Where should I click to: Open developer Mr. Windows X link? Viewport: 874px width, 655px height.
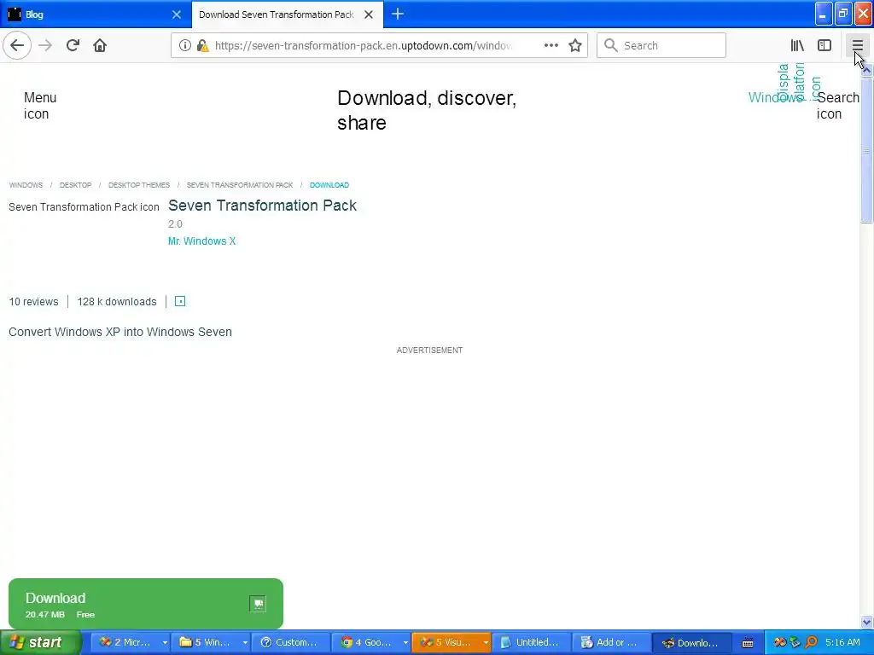point(201,241)
